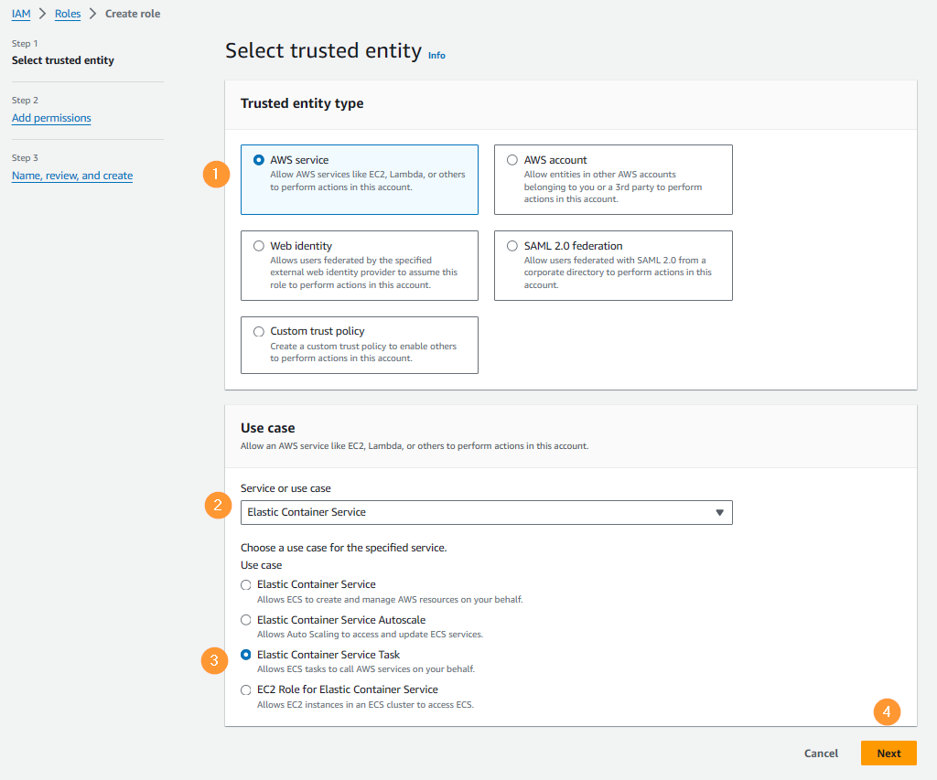937x780 pixels.
Task: Click the 'Service or use case' field label
Action: click(285, 488)
